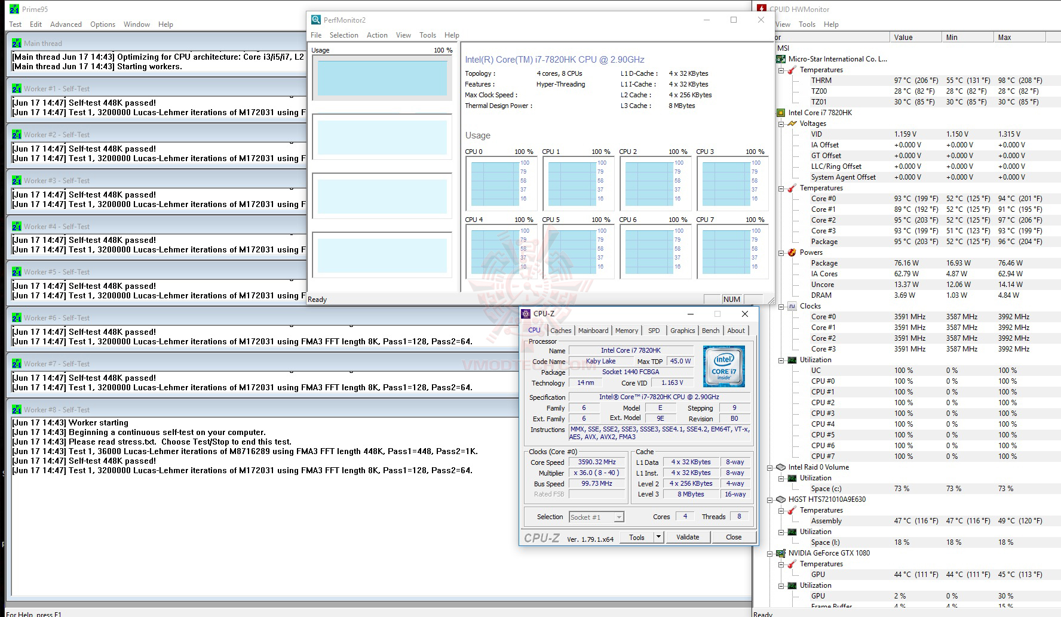1061x617 pixels.
Task: Open the Options menu in Prime95
Action: point(103,24)
